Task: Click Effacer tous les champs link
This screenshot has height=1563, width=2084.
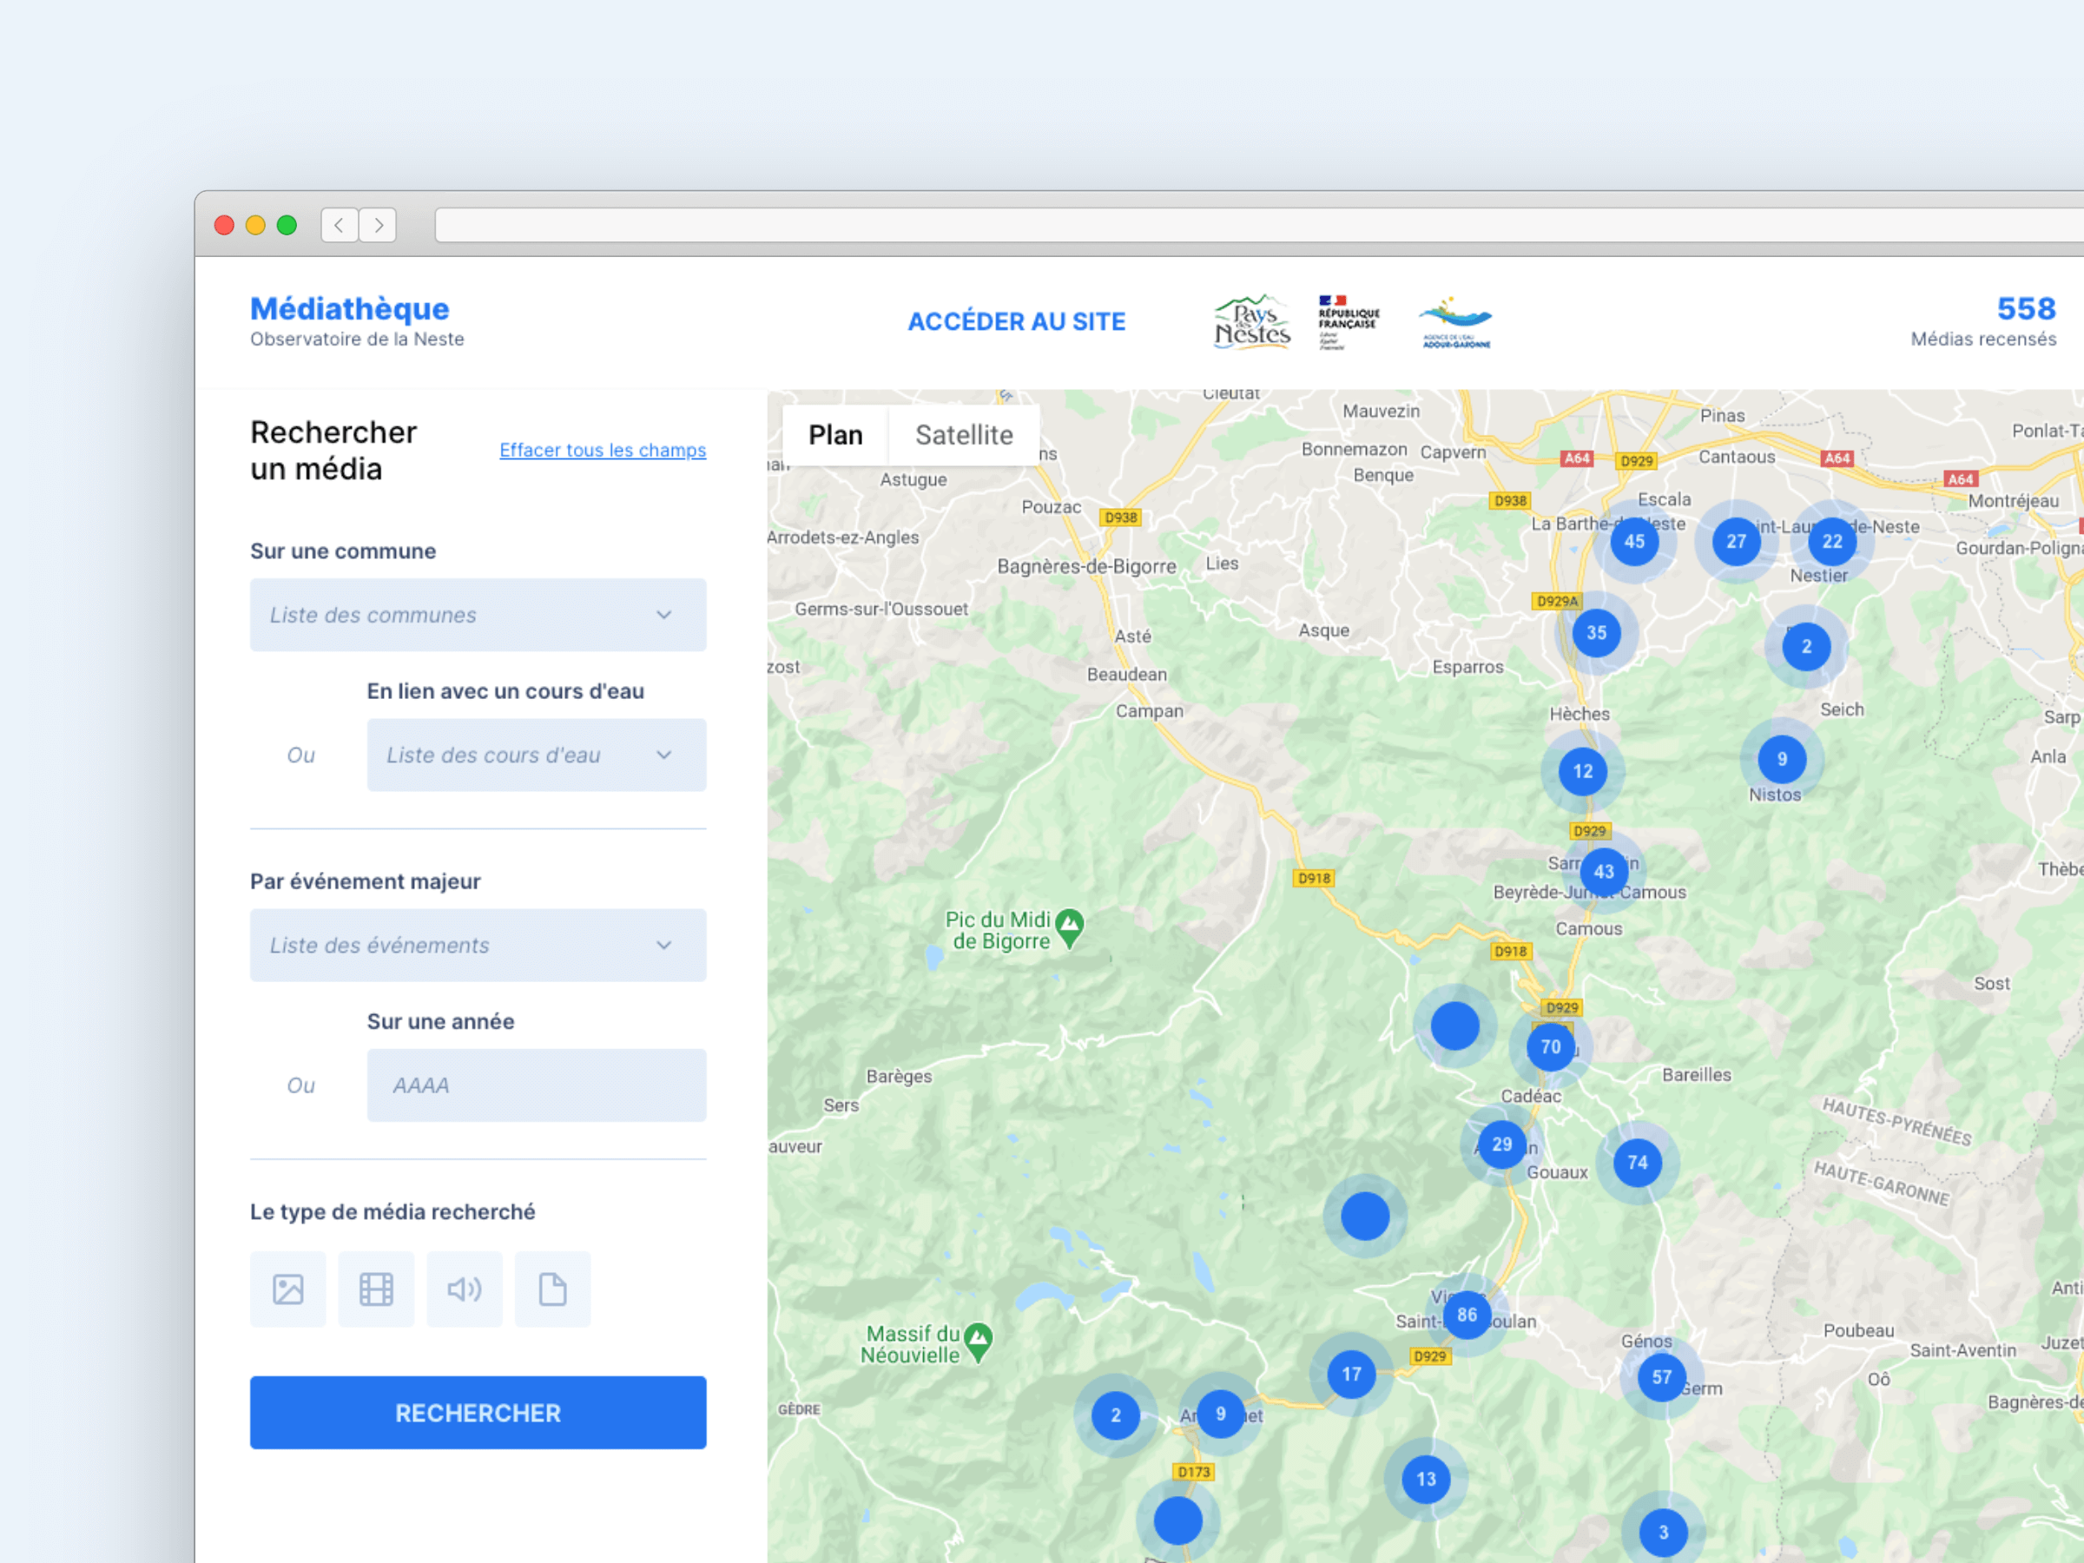Action: 602,451
